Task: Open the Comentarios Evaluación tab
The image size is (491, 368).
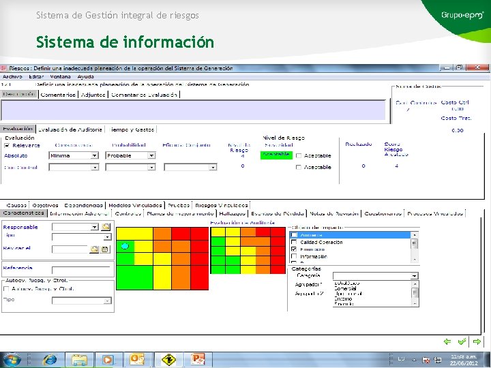Action: (144, 95)
